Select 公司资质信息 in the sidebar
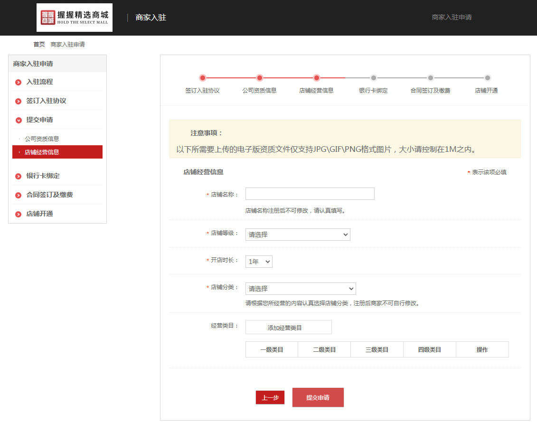Image resolution: width=537 pixels, height=423 pixels. [x=42, y=139]
